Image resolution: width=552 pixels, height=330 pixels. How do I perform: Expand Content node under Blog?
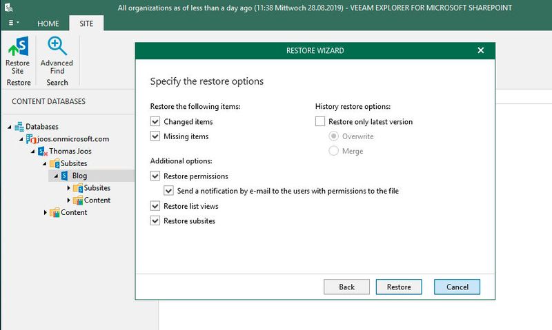pos(68,200)
